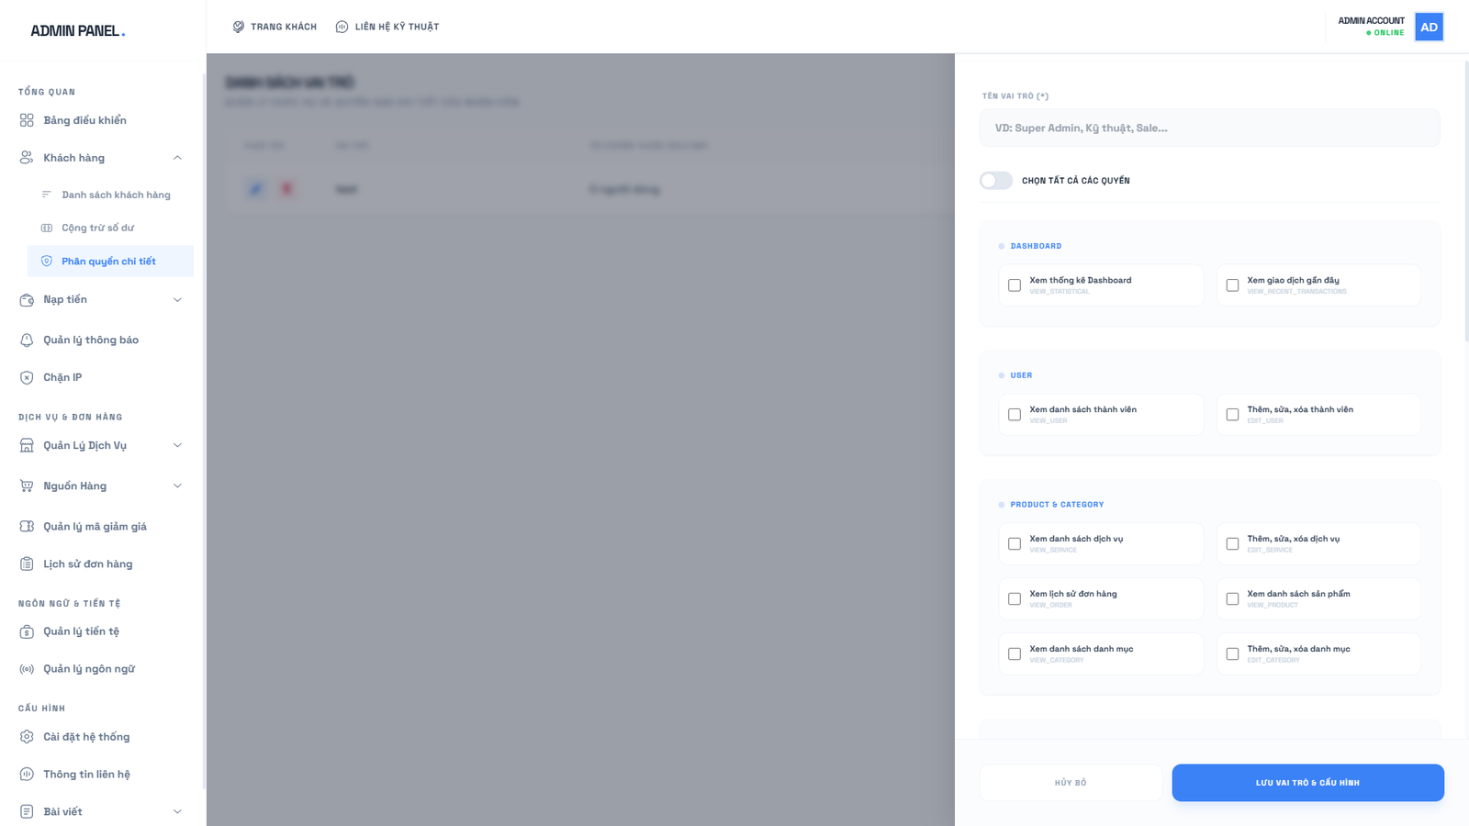Viewport: 1469px width, 826px height.
Task: Click the Chặn IP block icon
Action: point(27,377)
